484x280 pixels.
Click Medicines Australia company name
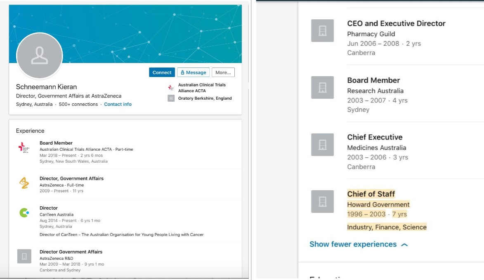[377, 147]
